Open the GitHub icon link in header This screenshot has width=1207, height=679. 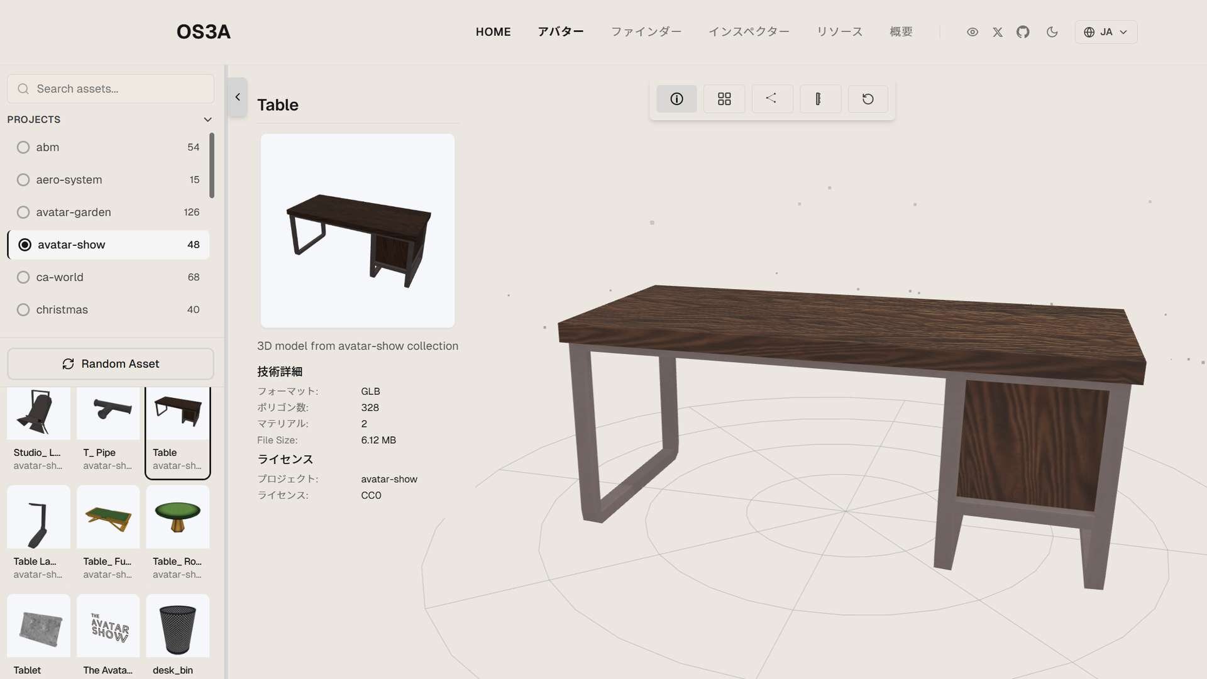point(1023,32)
